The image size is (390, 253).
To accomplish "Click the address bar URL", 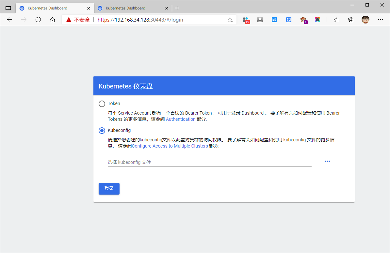I will click(x=140, y=20).
